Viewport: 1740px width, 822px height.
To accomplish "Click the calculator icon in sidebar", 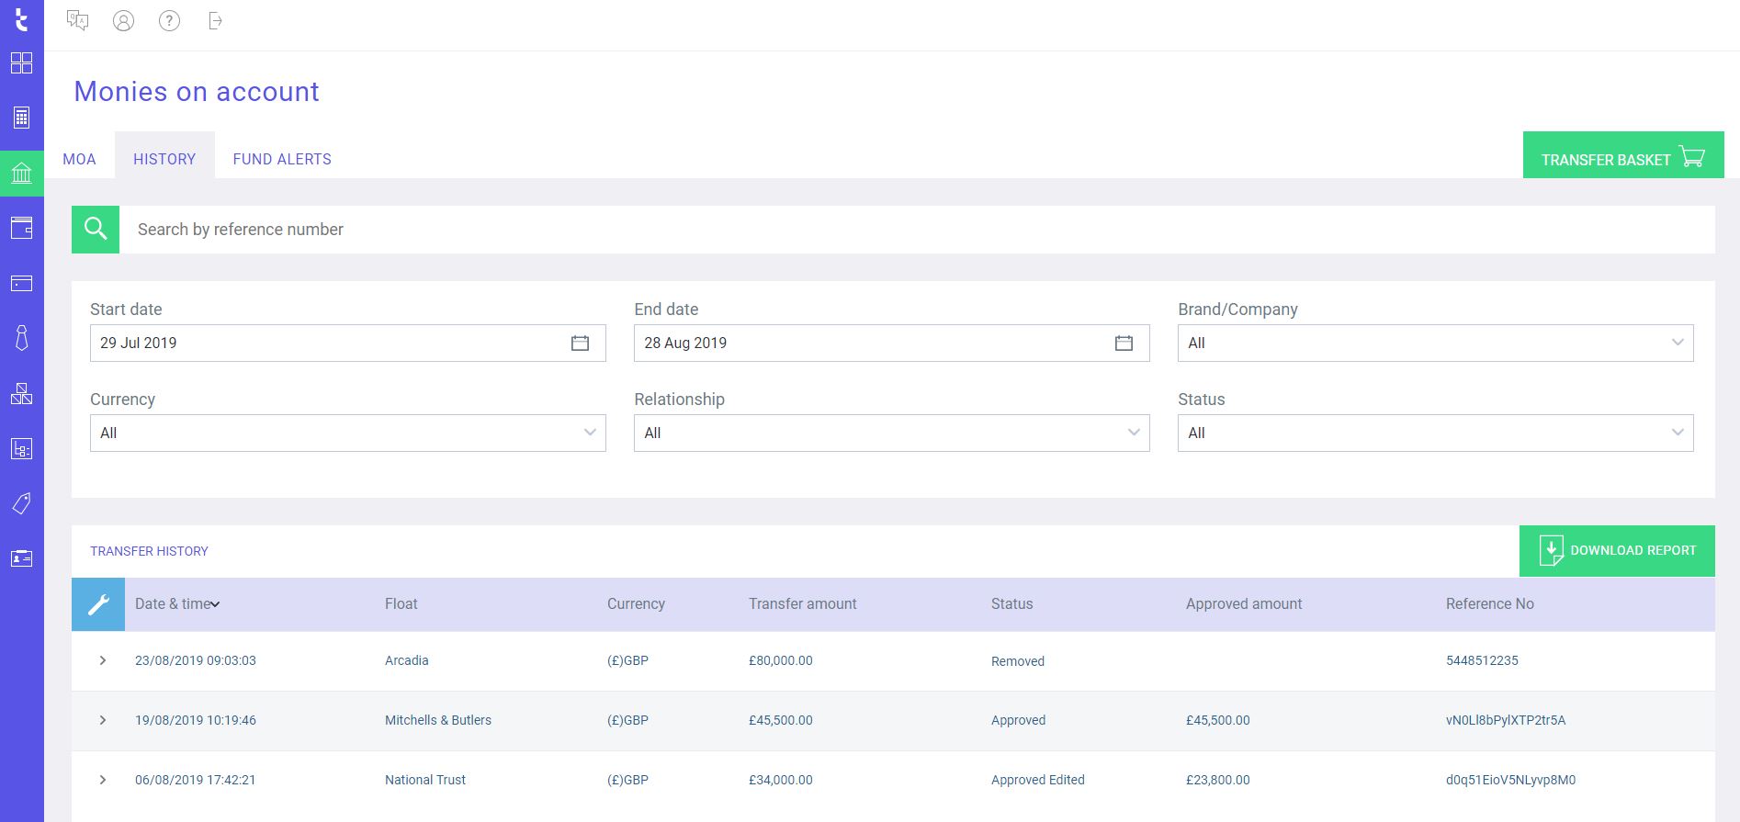I will click(x=21, y=118).
